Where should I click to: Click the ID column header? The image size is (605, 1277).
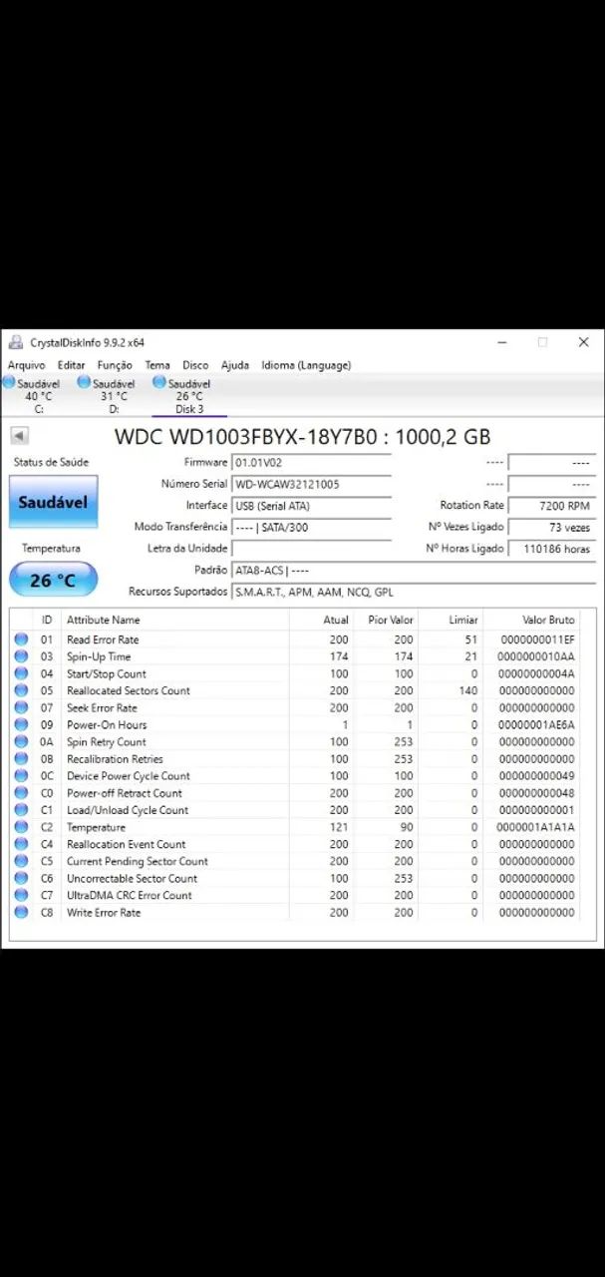pyautogui.click(x=47, y=620)
